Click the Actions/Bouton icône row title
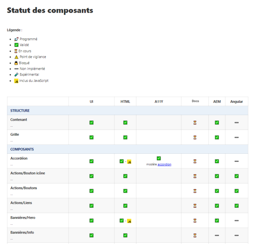 [x=28, y=173]
